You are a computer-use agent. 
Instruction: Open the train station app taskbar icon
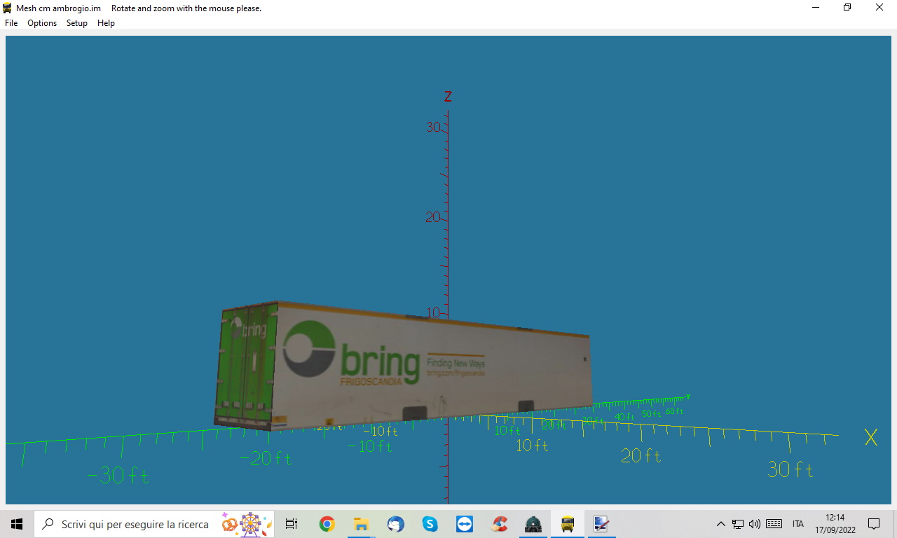coord(533,524)
